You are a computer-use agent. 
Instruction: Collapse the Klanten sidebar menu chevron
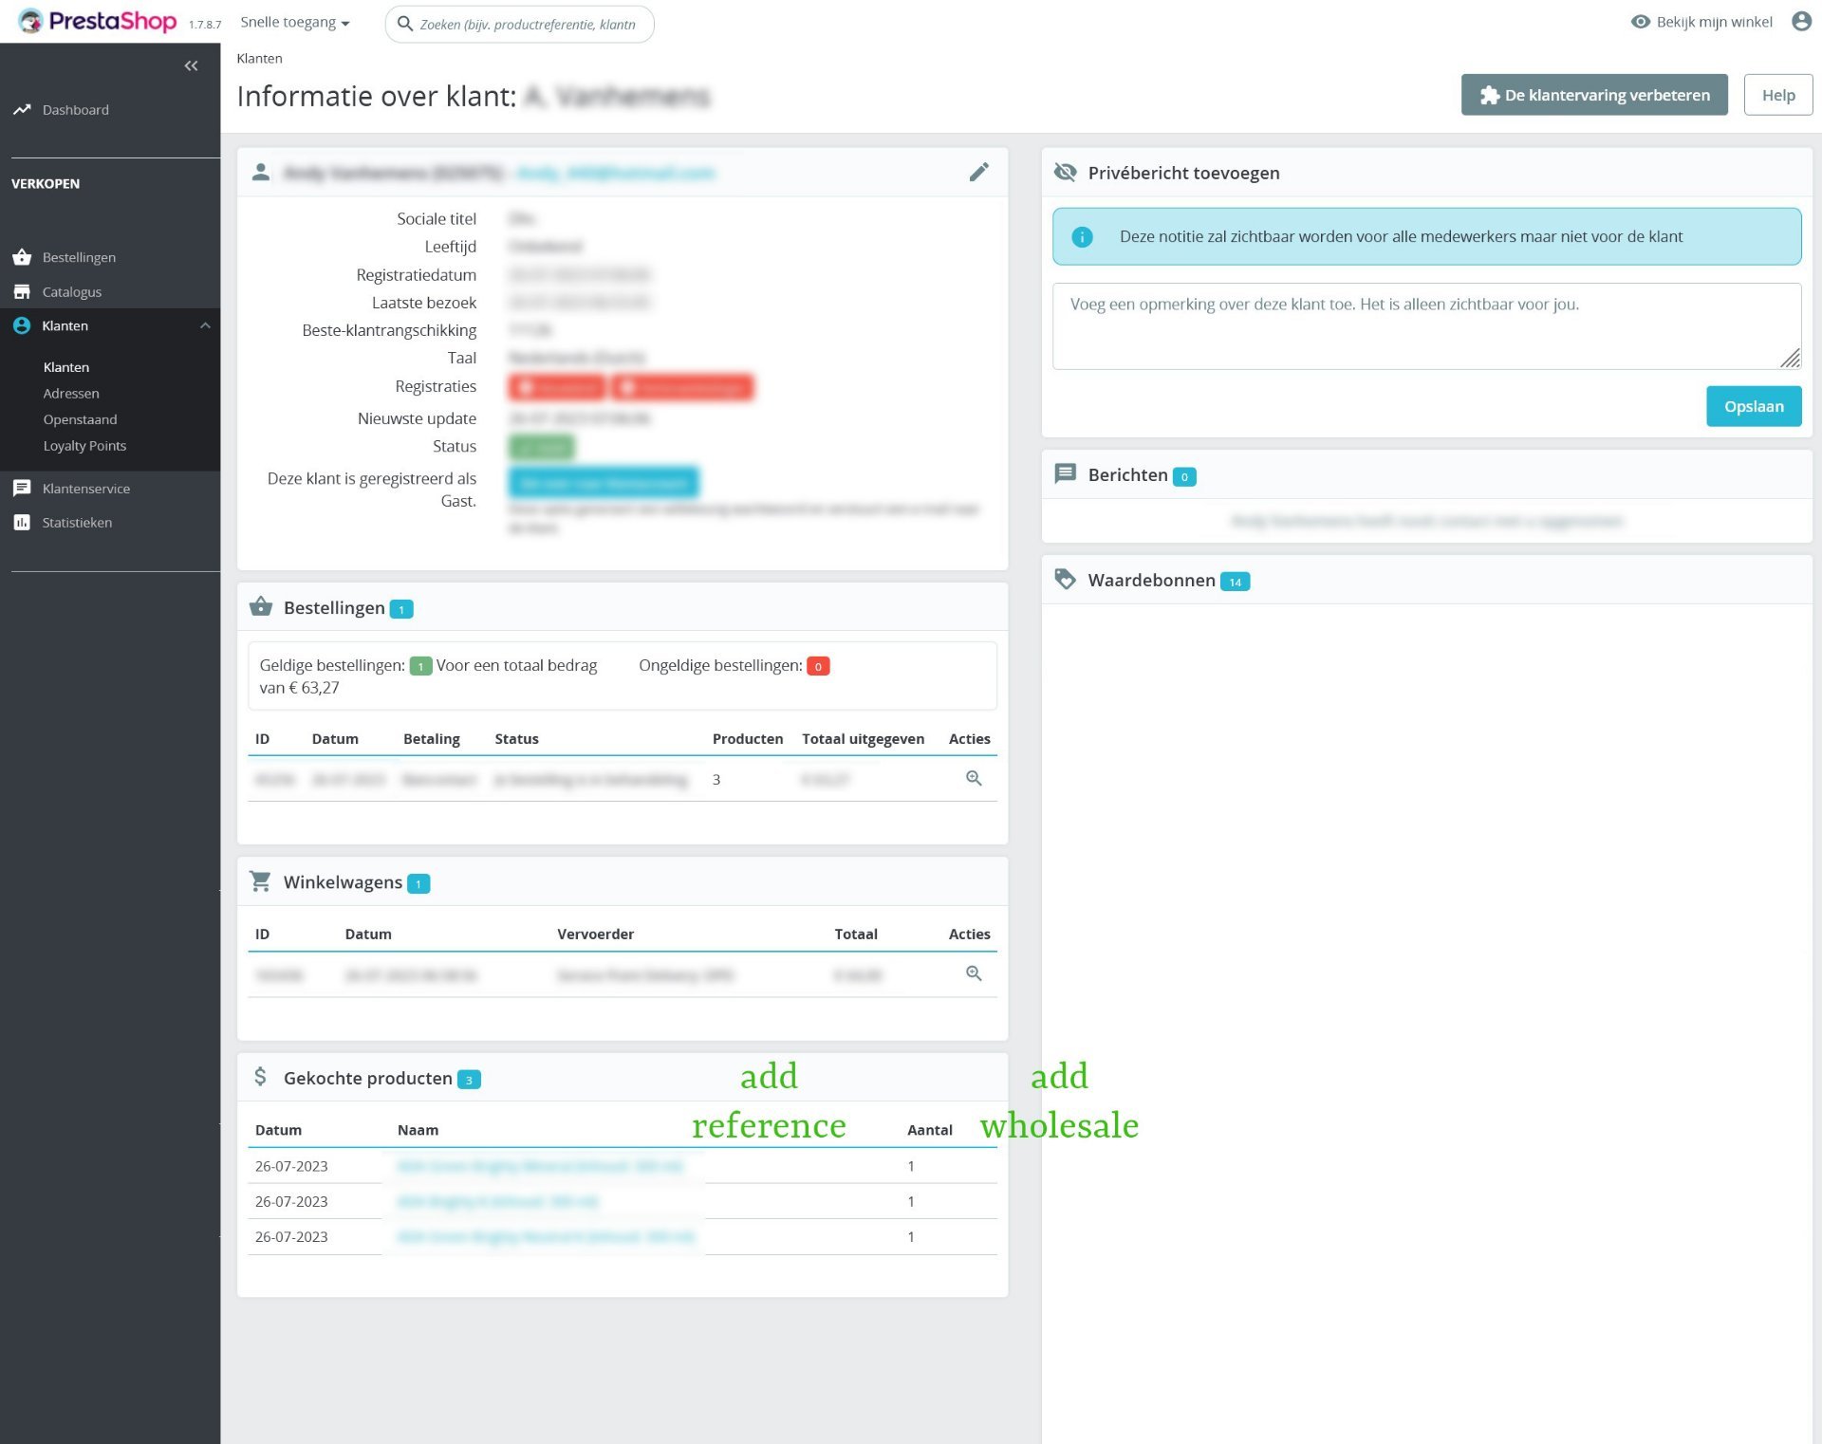point(204,325)
